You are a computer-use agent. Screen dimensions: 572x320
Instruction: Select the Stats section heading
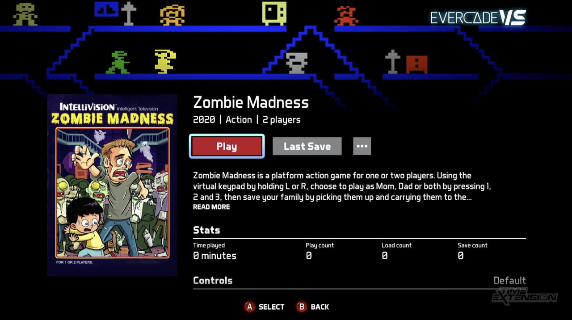tap(206, 230)
